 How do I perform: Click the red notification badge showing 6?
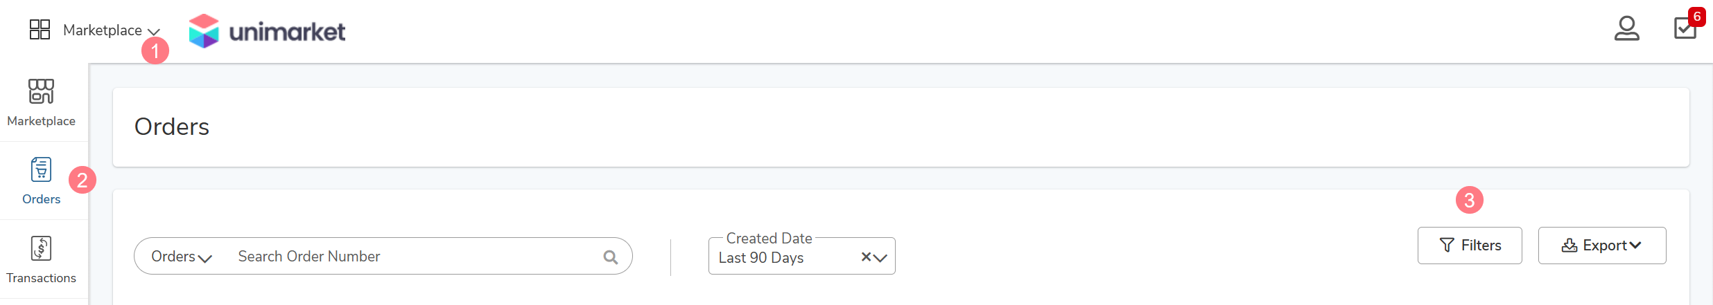tap(1696, 17)
